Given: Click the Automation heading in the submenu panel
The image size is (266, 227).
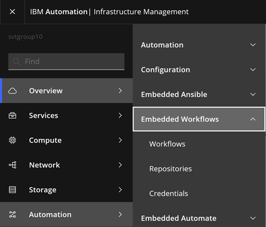Looking at the screenshot, I should pyautogui.click(x=162, y=45).
